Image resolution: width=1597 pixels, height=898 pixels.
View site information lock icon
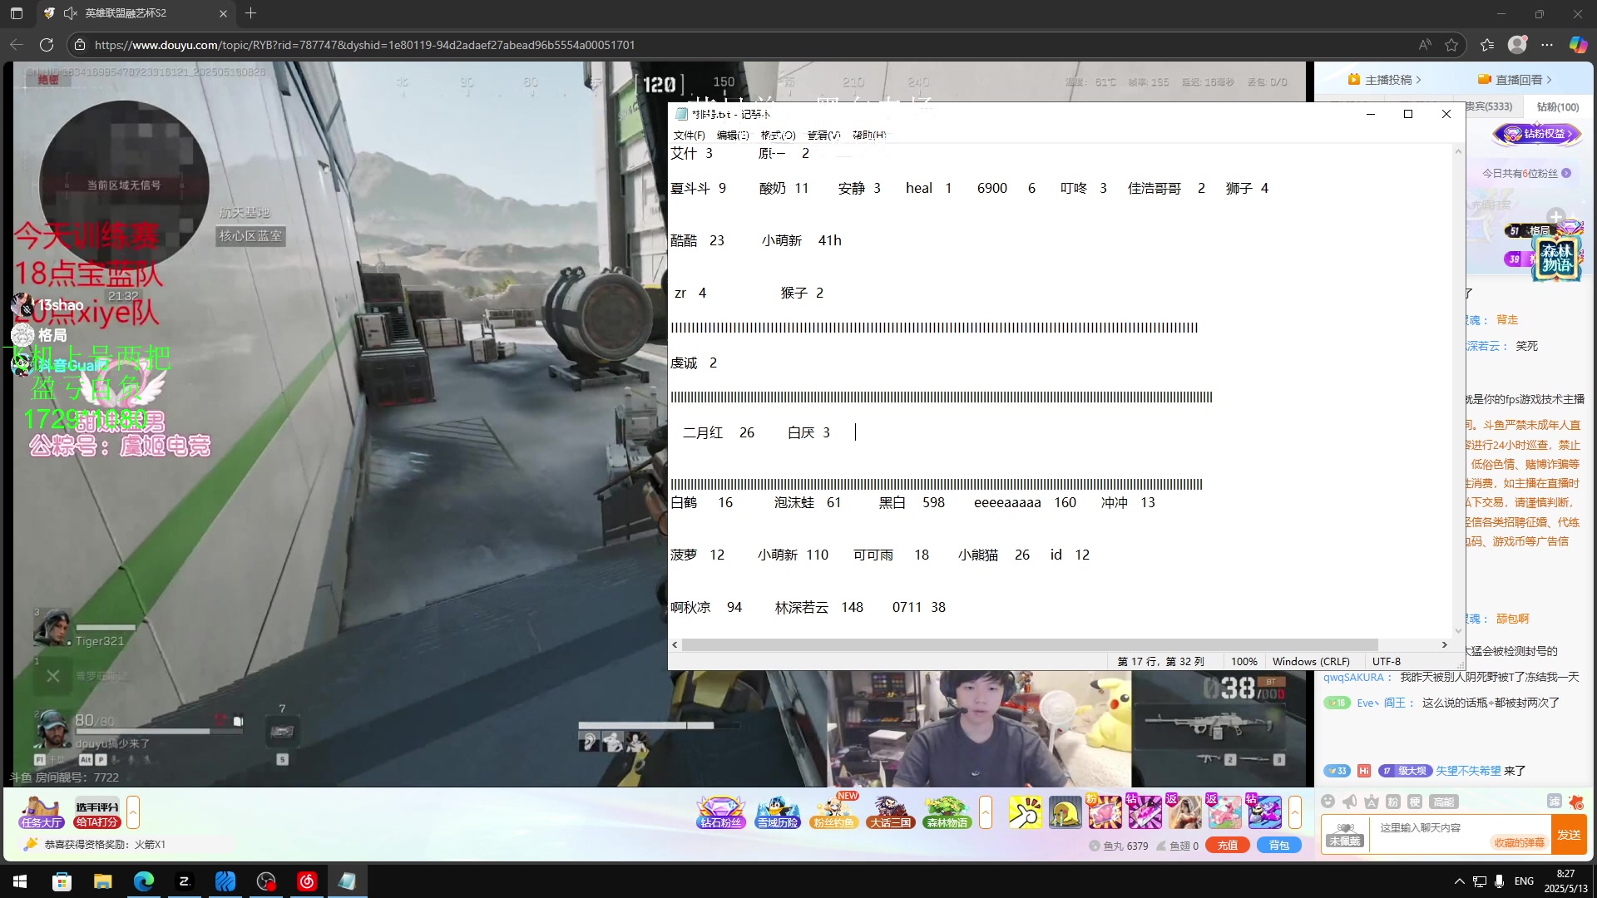pyautogui.click(x=80, y=45)
